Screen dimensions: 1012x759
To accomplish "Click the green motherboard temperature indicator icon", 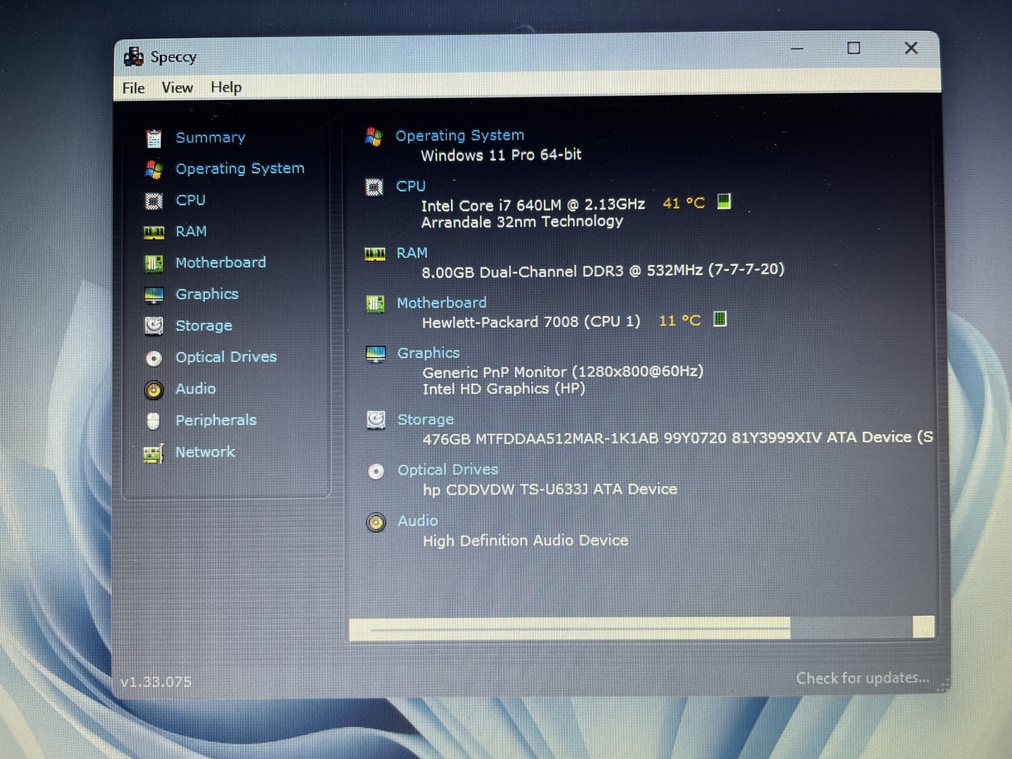I will tap(720, 319).
